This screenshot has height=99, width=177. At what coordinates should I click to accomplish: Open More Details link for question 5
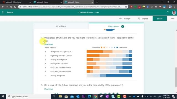tap(49, 89)
